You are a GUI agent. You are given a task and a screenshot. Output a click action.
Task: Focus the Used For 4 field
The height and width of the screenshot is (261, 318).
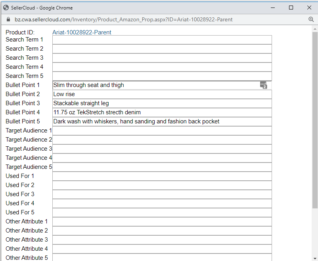162,204
